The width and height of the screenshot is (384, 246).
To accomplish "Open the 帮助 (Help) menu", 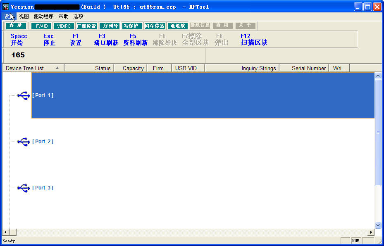I will pos(63,17).
